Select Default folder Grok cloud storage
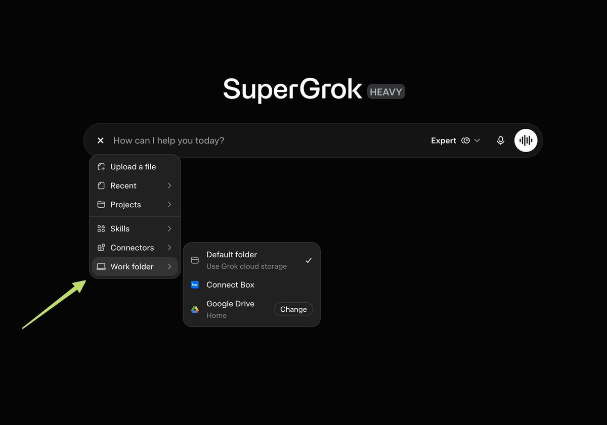607x425 pixels. pos(251,260)
